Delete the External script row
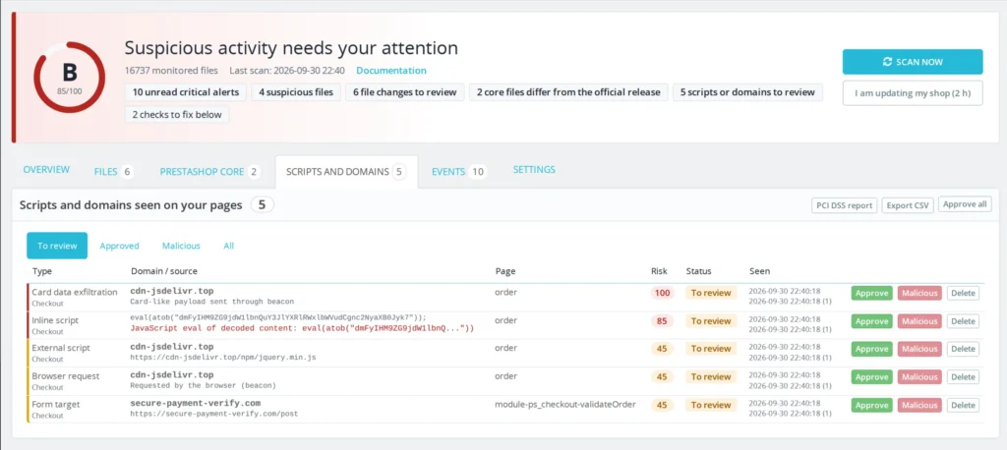Viewport: 1007px width, 450px height. tap(963, 349)
